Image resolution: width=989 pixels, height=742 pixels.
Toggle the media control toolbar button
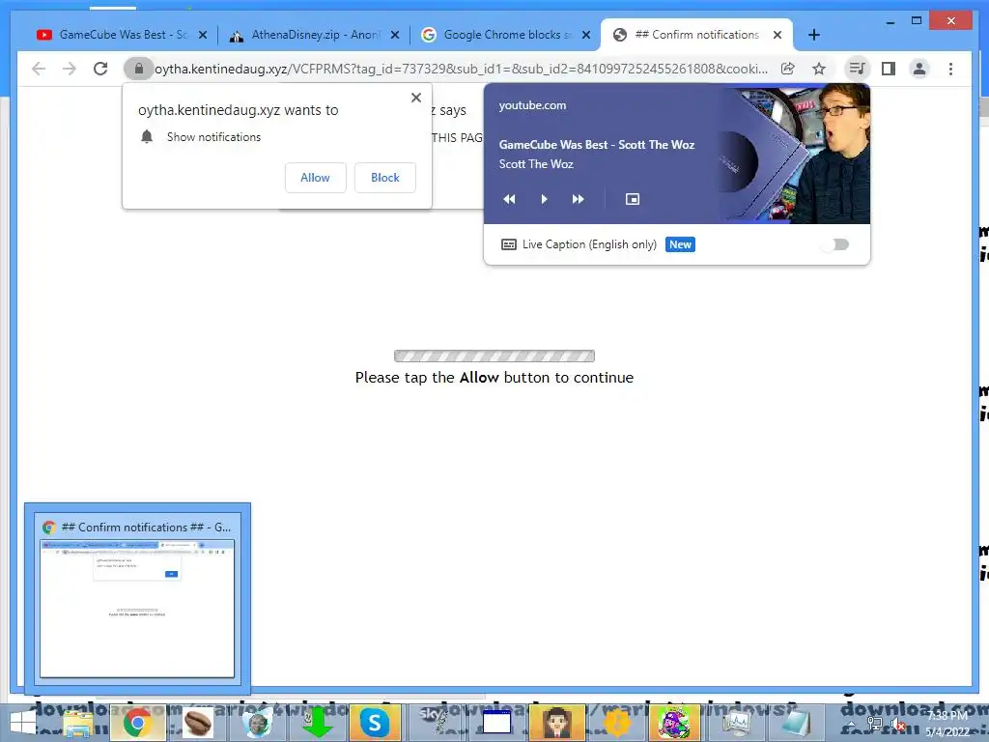coord(858,69)
